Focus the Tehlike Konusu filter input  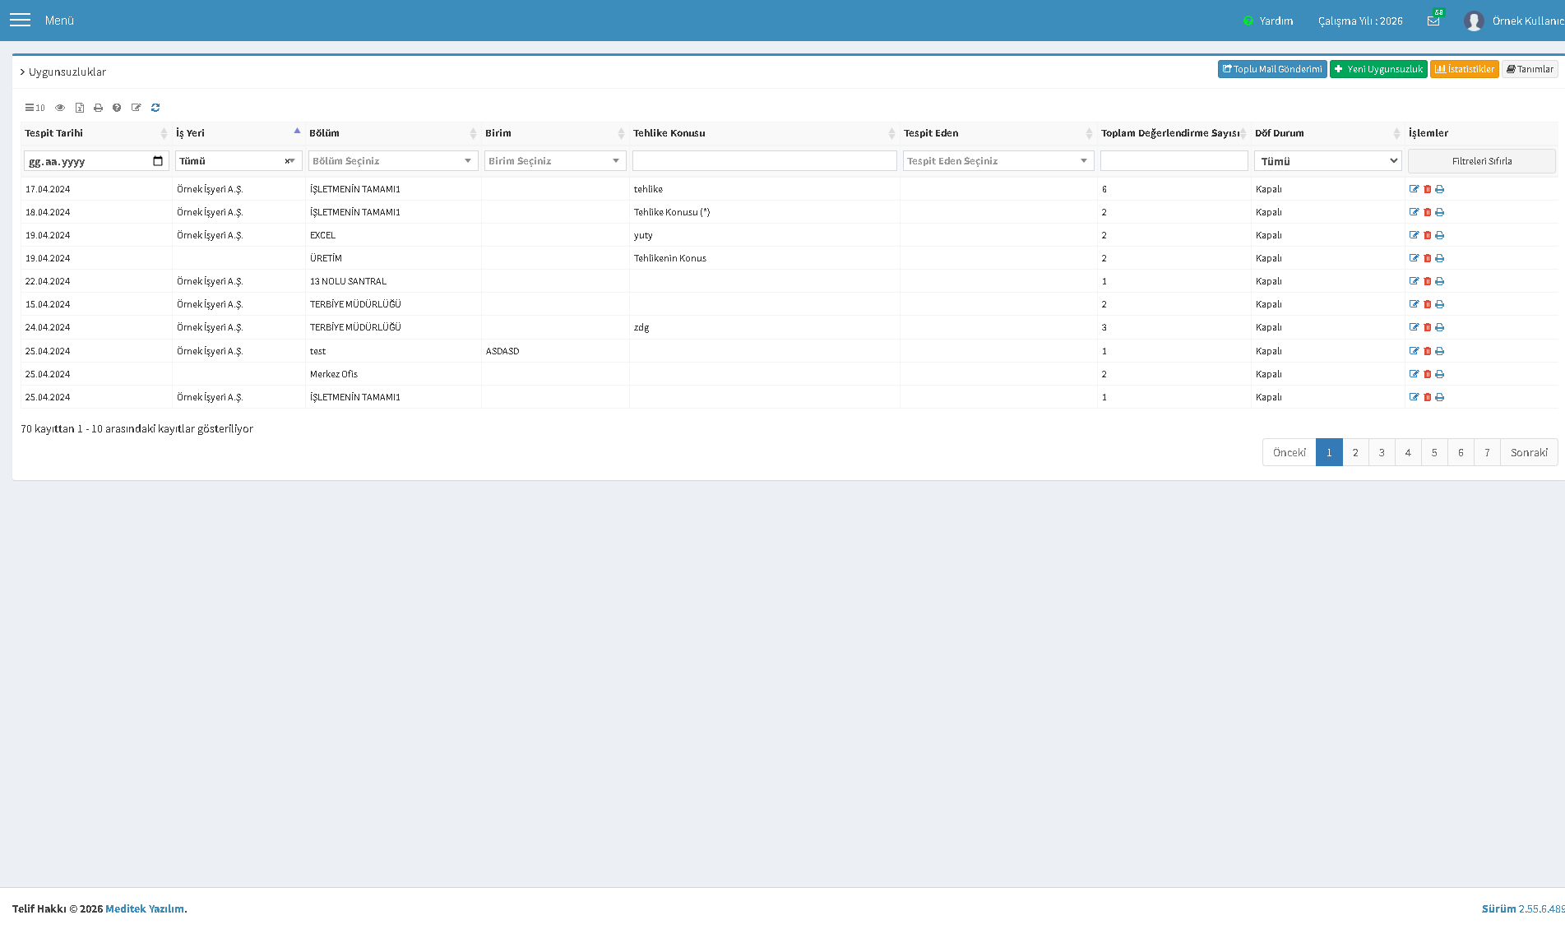tap(764, 161)
